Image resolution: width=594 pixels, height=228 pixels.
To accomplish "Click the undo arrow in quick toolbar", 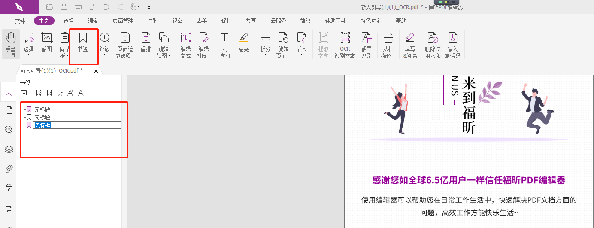I will point(106,7).
